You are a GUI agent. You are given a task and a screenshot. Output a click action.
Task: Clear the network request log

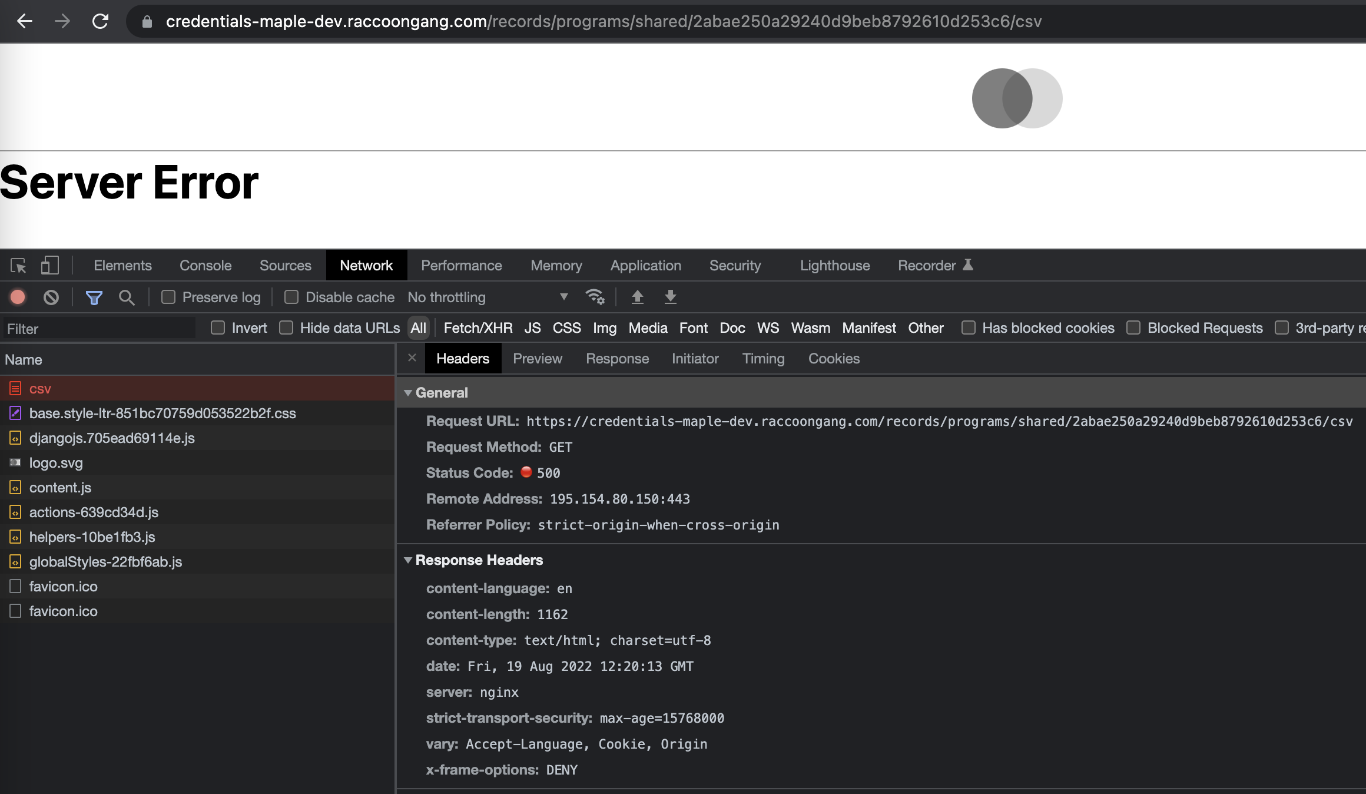coord(51,297)
